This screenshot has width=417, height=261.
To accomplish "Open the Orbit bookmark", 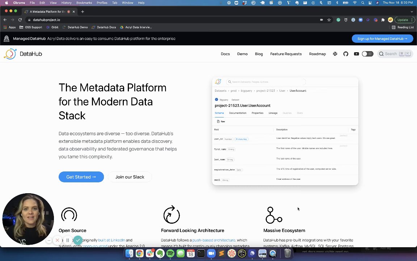I will [52, 27].
